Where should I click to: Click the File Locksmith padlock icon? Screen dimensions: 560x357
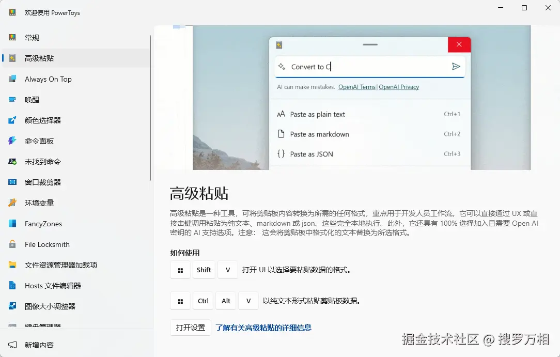pos(12,244)
